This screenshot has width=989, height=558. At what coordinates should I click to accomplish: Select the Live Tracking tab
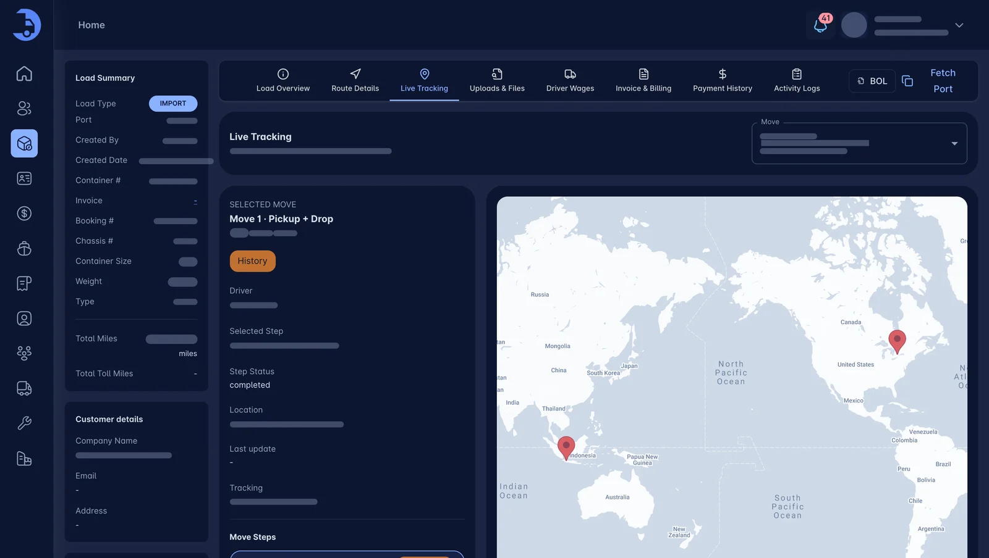pyautogui.click(x=424, y=81)
